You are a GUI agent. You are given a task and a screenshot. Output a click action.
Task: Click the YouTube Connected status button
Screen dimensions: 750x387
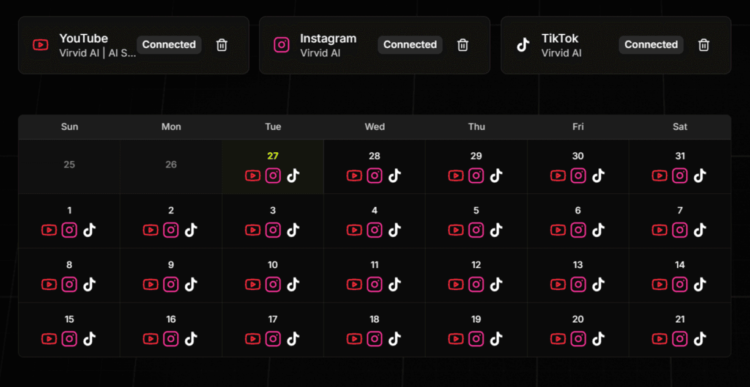pos(169,45)
